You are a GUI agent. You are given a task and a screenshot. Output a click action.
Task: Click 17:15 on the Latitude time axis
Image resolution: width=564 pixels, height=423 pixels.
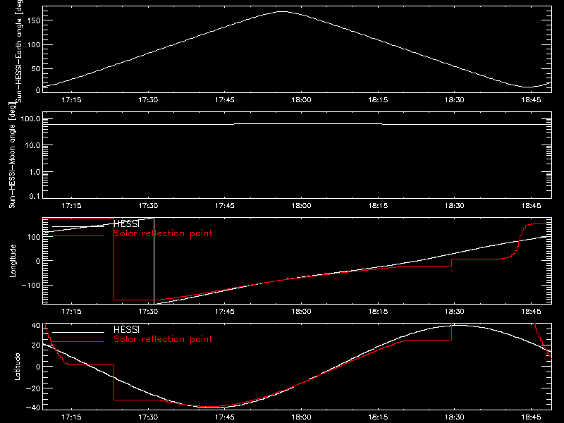(71, 417)
